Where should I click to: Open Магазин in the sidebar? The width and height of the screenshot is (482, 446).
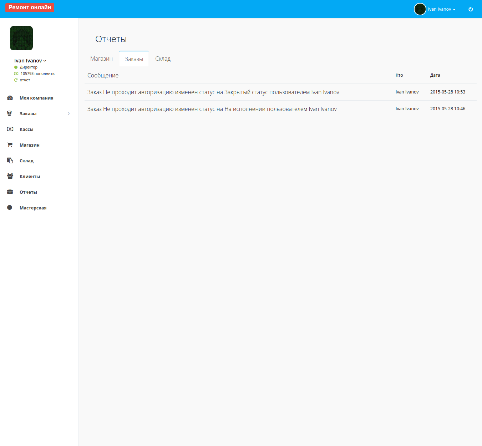[x=30, y=145]
